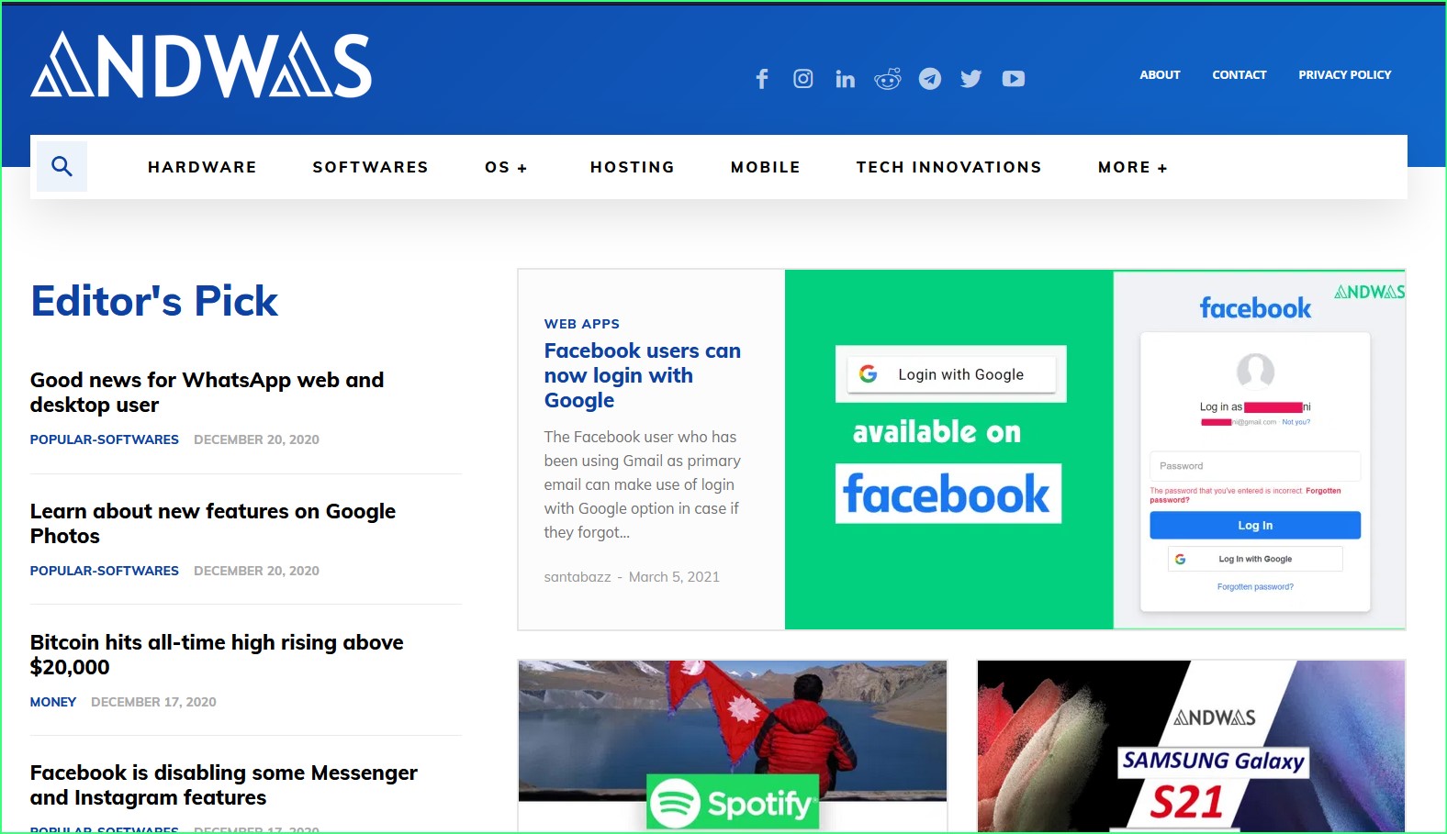Viewport: 1447px width, 834px height.
Task: Open the Samsung Galaxy S21 thumbnail
Action: coord(1191,746)
